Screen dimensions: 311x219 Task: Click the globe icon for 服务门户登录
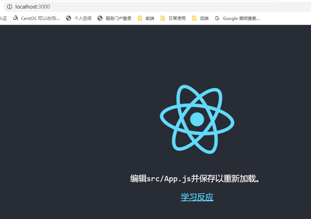pos(100,18)
